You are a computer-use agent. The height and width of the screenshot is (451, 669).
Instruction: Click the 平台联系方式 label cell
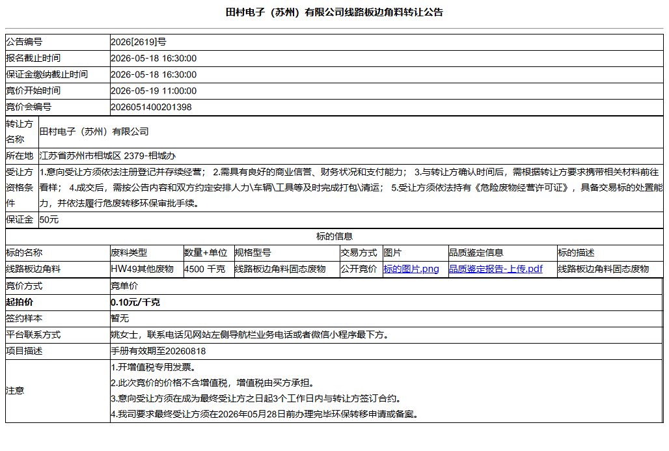point(58,335)
